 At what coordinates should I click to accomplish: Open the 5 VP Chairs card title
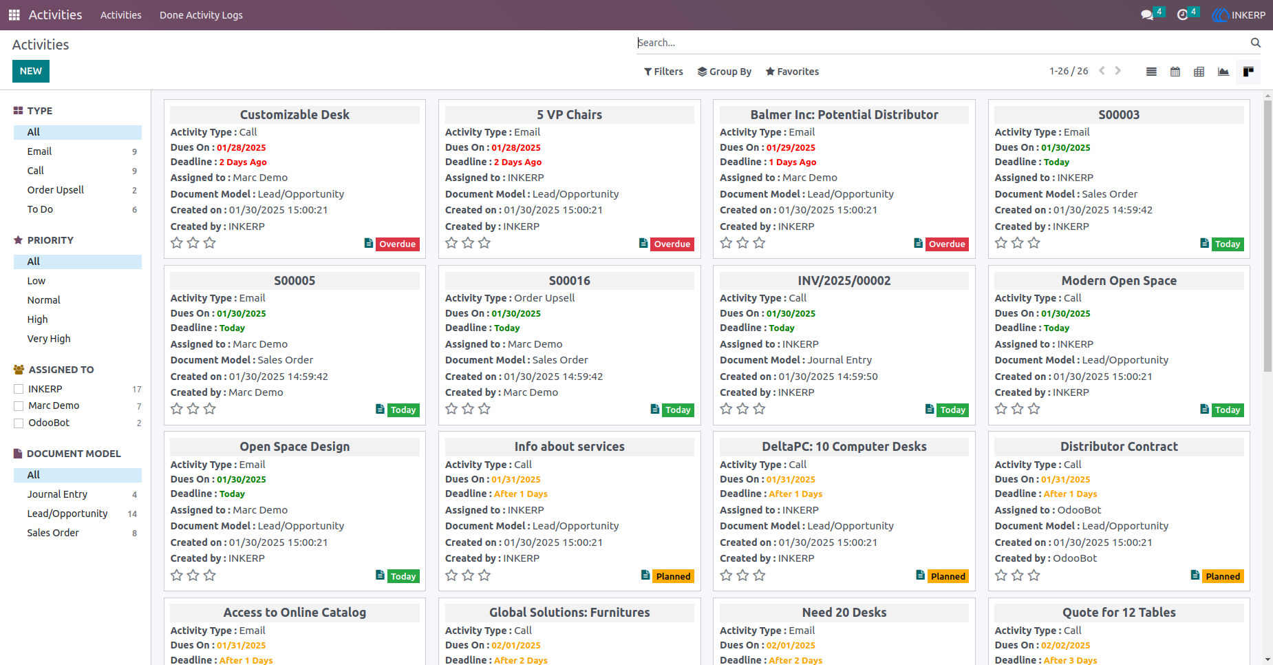pos(569,115)
